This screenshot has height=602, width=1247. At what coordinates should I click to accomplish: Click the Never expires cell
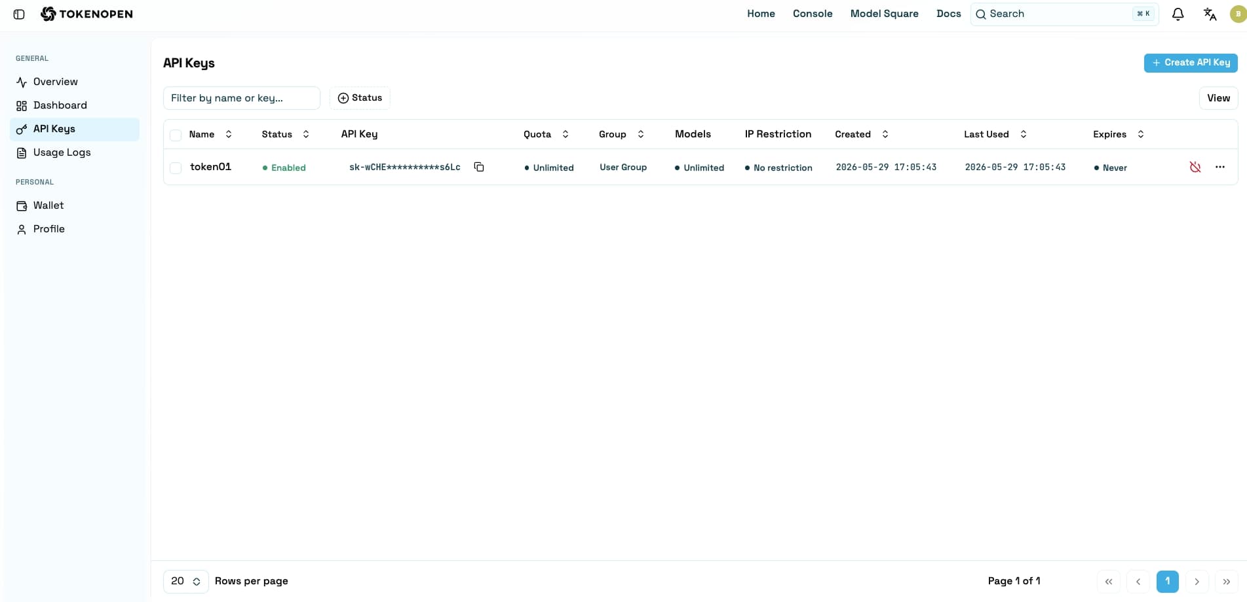coord(1110,168)
